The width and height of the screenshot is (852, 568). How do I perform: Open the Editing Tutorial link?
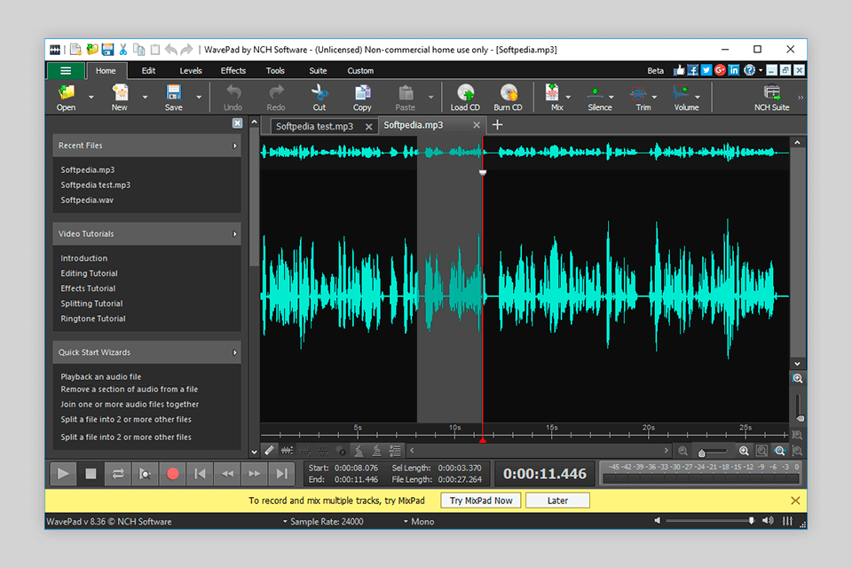tap(89, 273)
